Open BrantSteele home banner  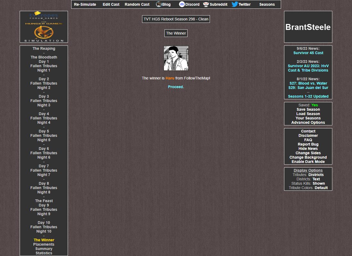pos(308,27)
